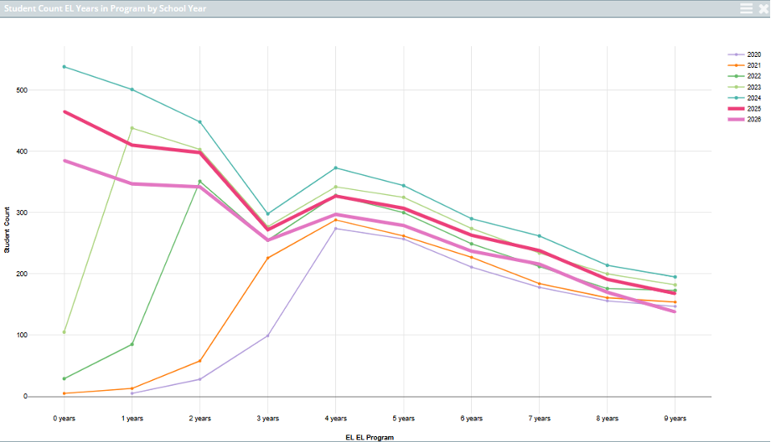This screenshot has height=442, width=771.
Task: Toggle the 2020 series in legend
Action: click(753, 54)
